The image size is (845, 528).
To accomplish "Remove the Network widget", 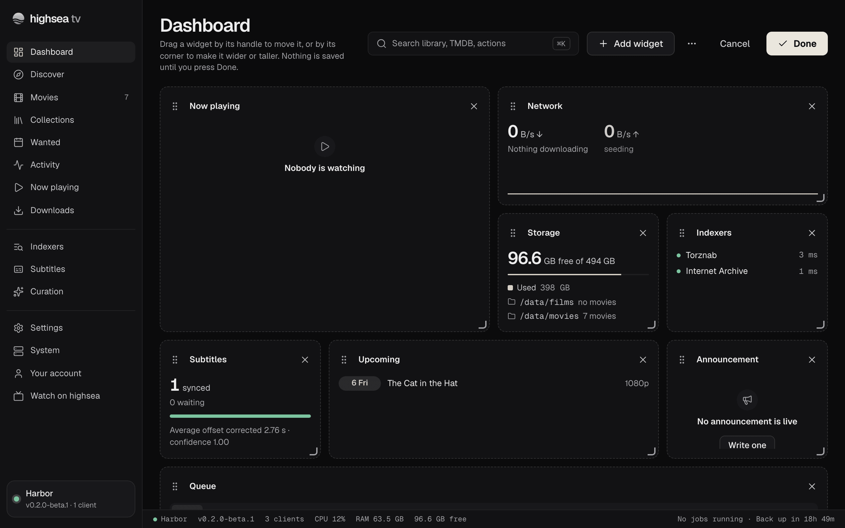I will pyautogui.click(x=812, y=106).
